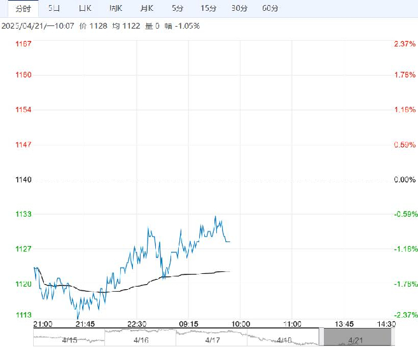Click the left handle of 4/21 range

click(321, 337)
